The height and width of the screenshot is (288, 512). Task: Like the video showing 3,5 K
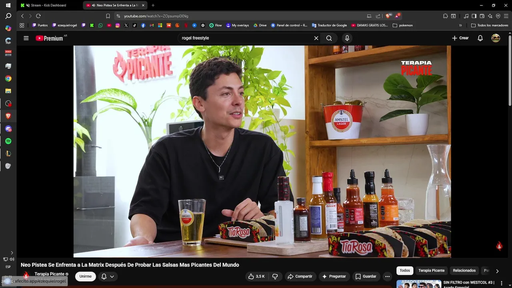coord(256,276)
